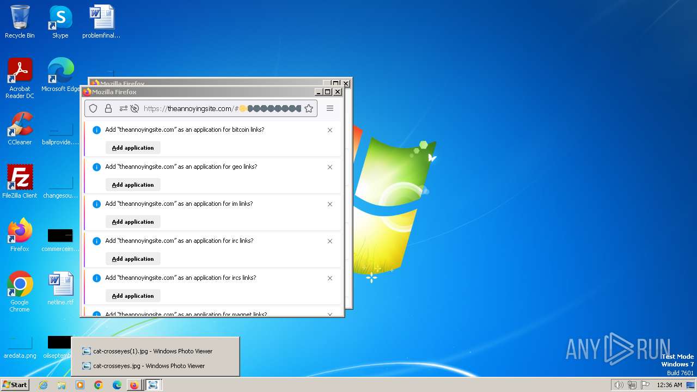Click info icon of ircs links notification
The width and height of the screenshot is (697, 392).
[x=96, y=278]
